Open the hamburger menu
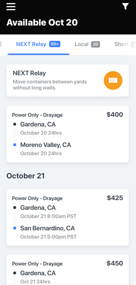Image resolution: width=136 pixels, height=285 pixels. click(x=11, y=7)
